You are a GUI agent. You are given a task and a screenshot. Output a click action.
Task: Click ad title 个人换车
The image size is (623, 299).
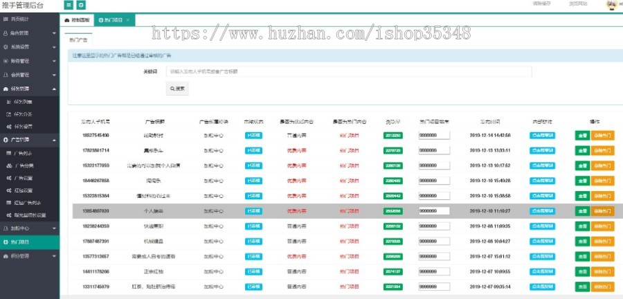click(153, 211)
